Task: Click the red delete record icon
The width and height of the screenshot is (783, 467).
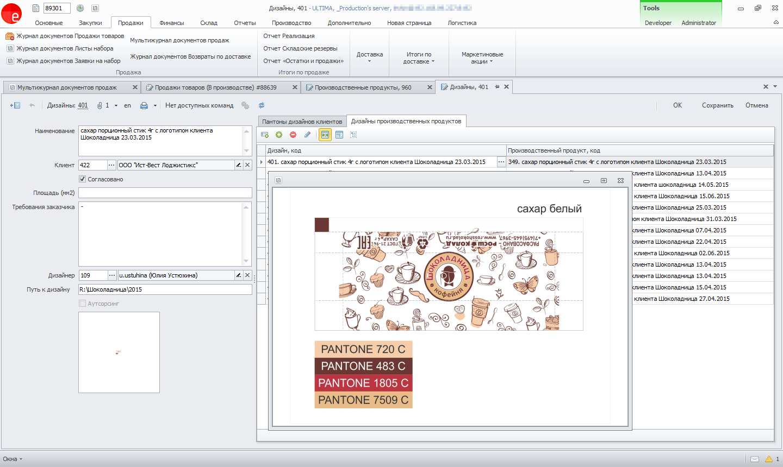Action: [x=293, y=135]
